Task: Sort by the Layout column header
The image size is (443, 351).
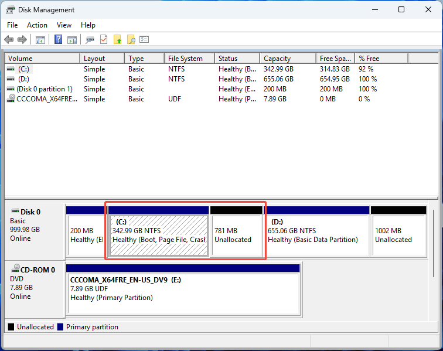Action: click(103, 59)
